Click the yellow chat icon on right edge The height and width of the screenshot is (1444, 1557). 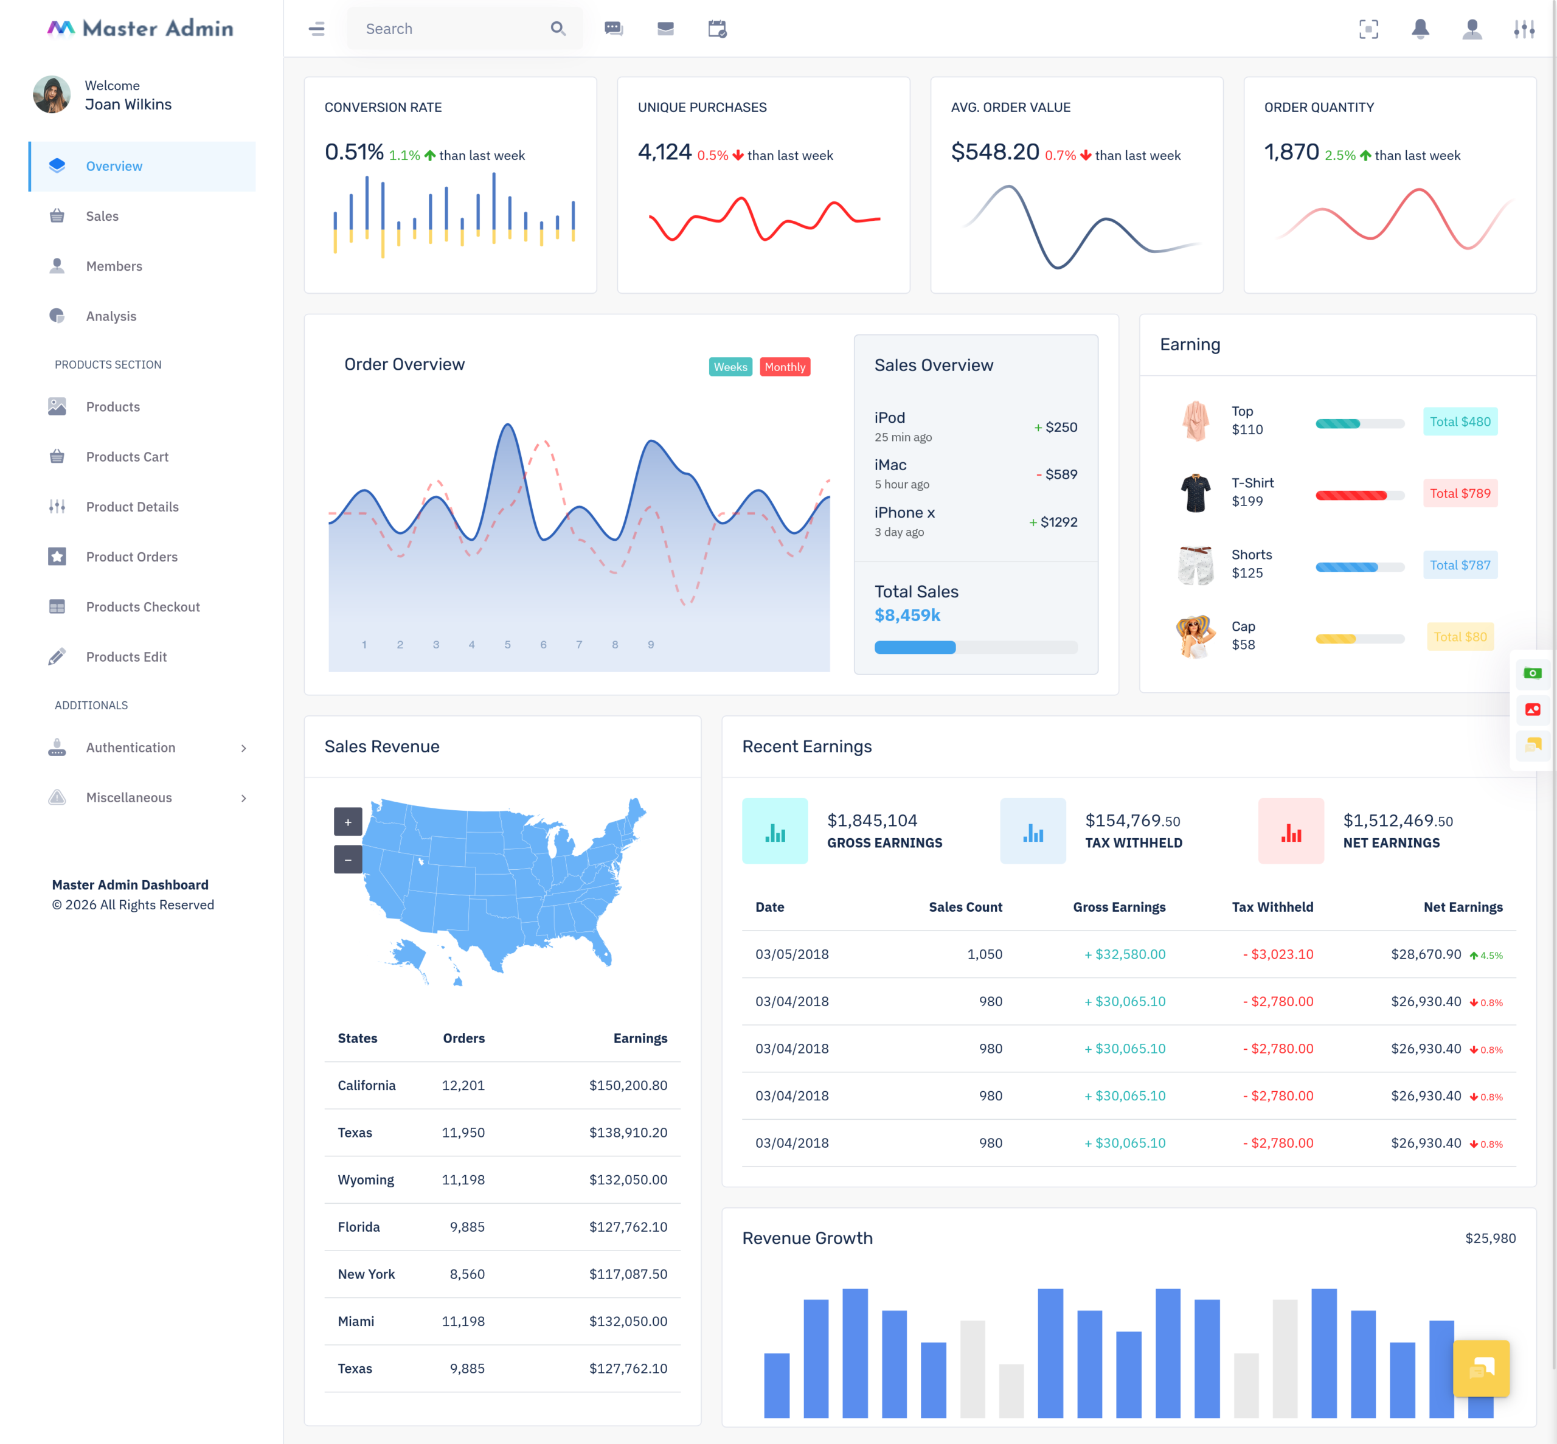coord(1532,745)
